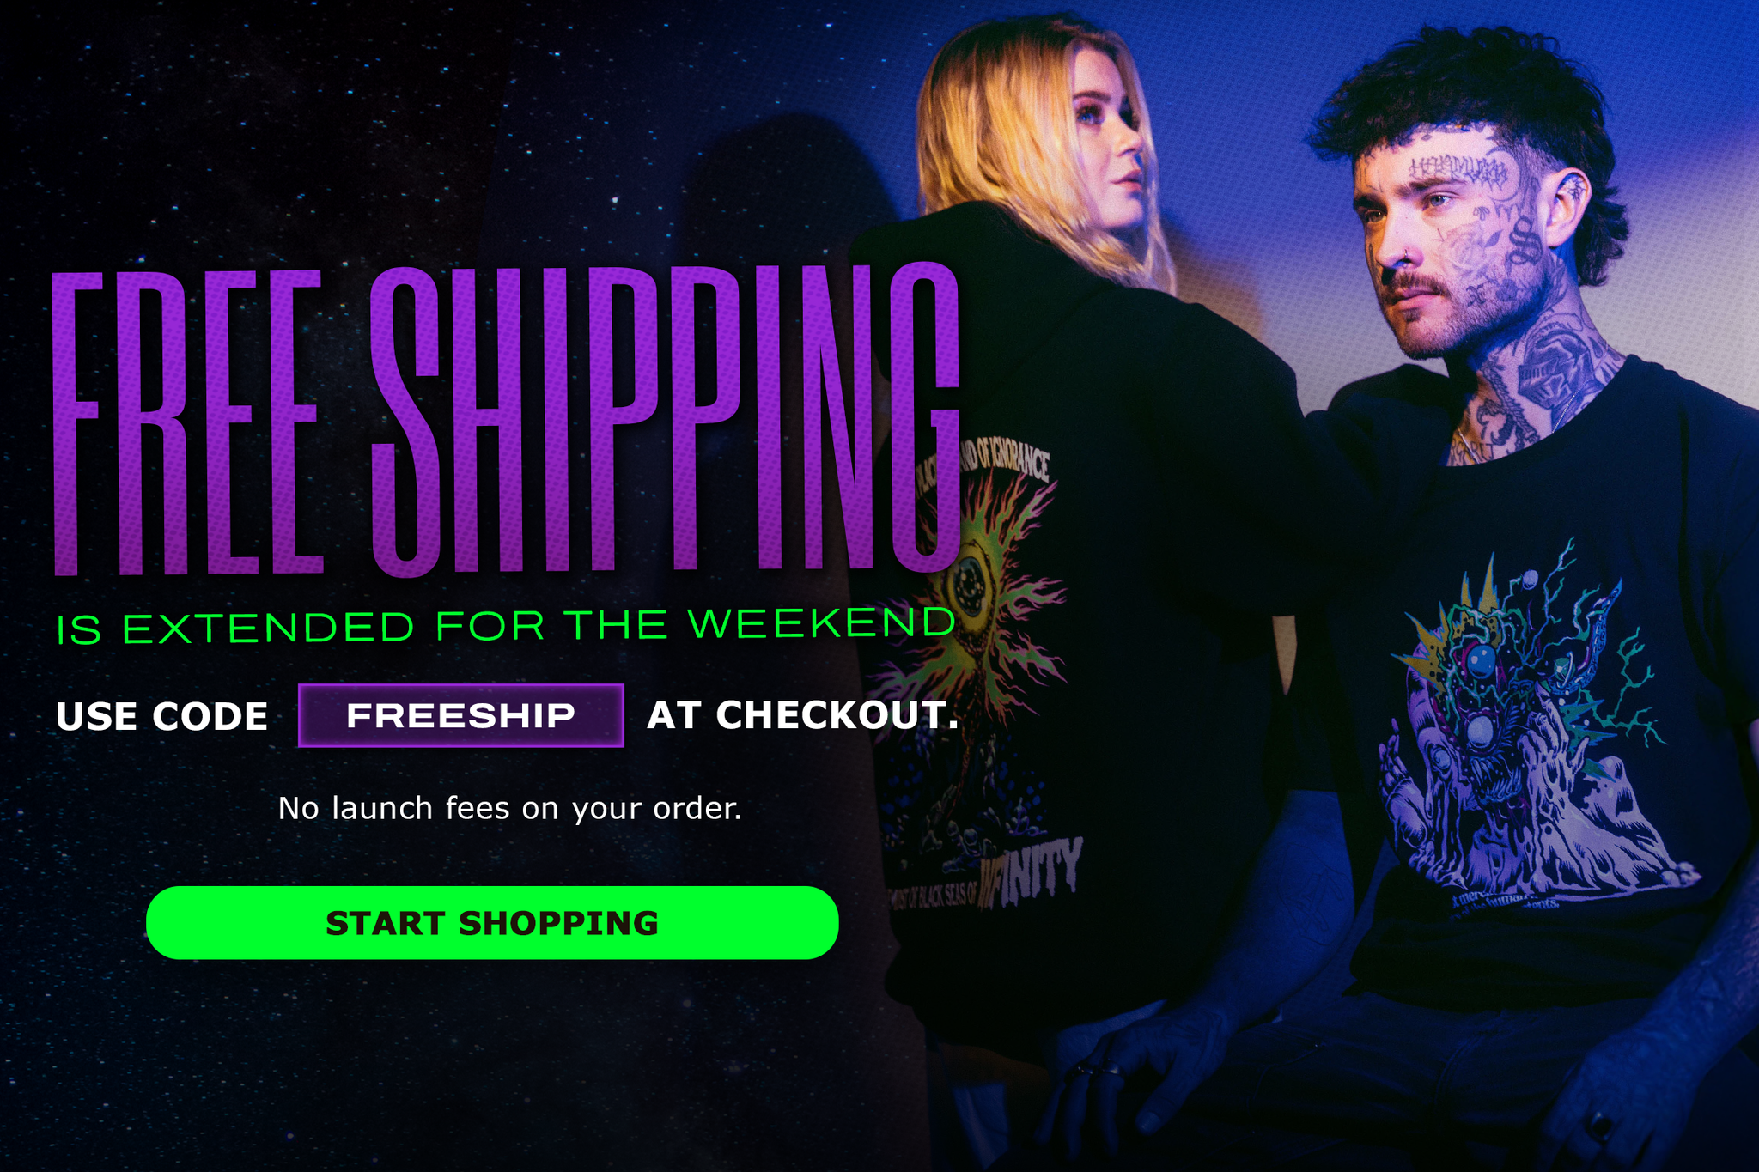Select the FREESHIP promo code box
Viewport: 1759px width, 1172px height.
click(461, 715)
